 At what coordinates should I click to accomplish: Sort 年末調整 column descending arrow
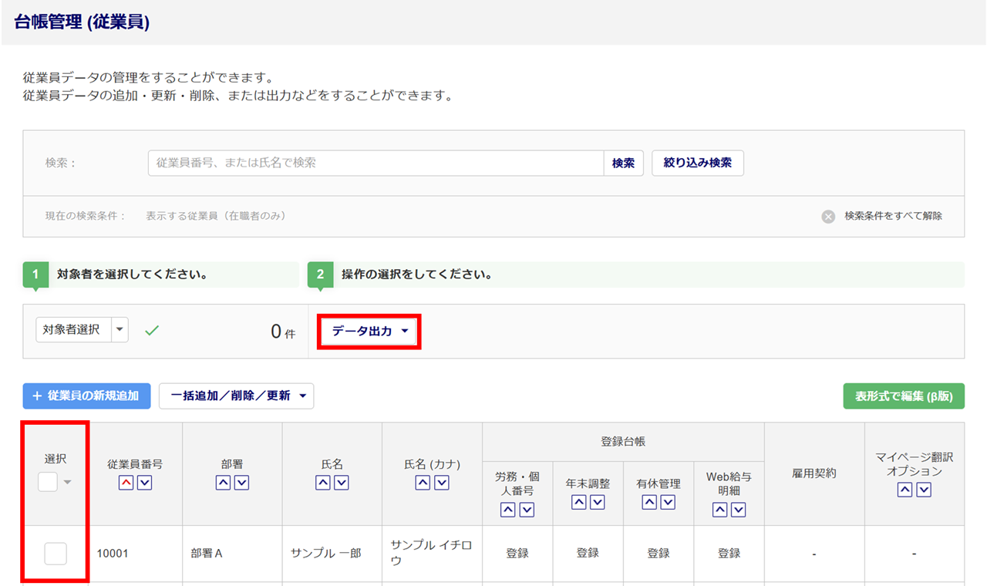coord(597,502)
